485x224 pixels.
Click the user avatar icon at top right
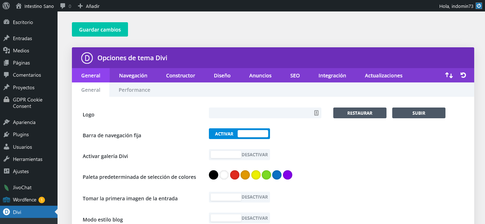[479, 6]
